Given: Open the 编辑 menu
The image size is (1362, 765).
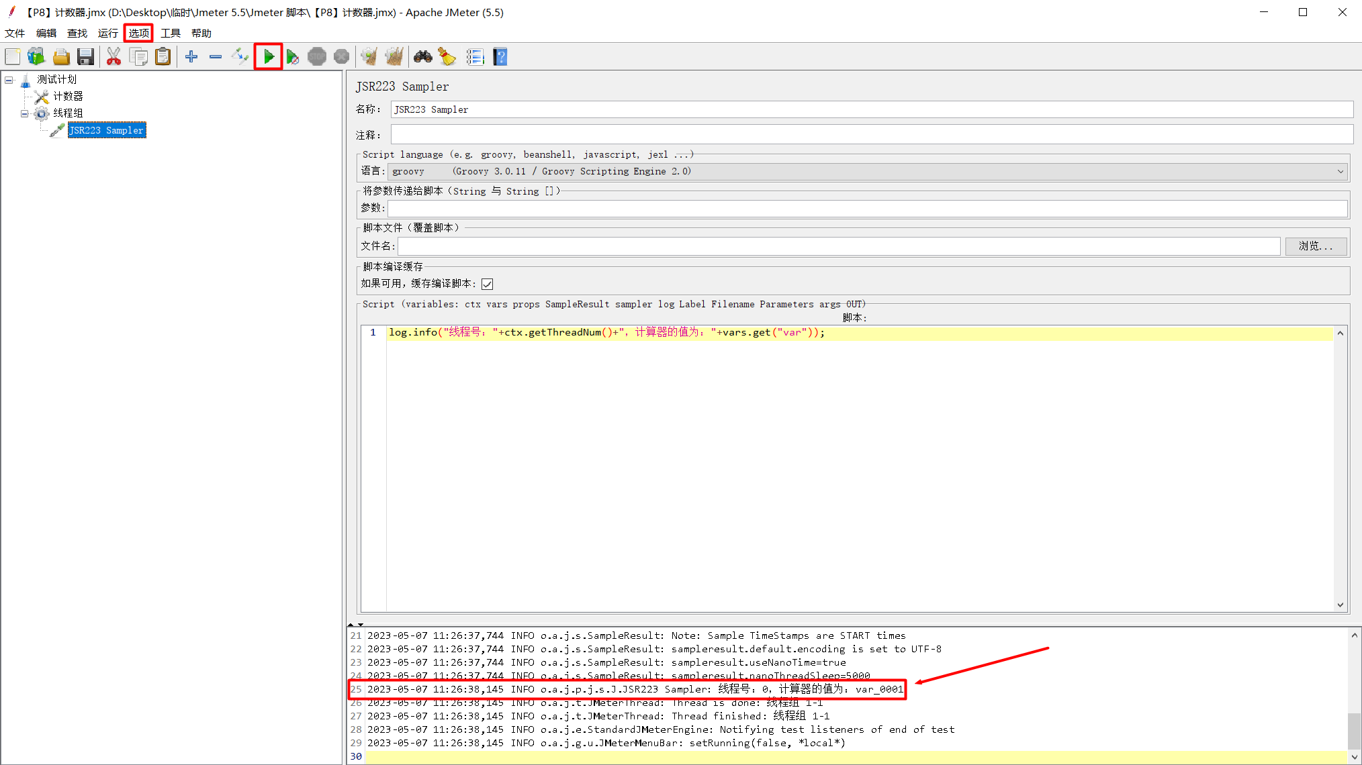Looking at the screenshot, I should (x=46, y=33).
